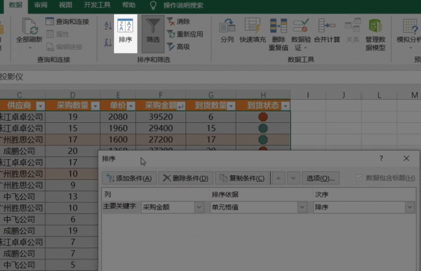Click cell with value 1600

pos(118,140)
